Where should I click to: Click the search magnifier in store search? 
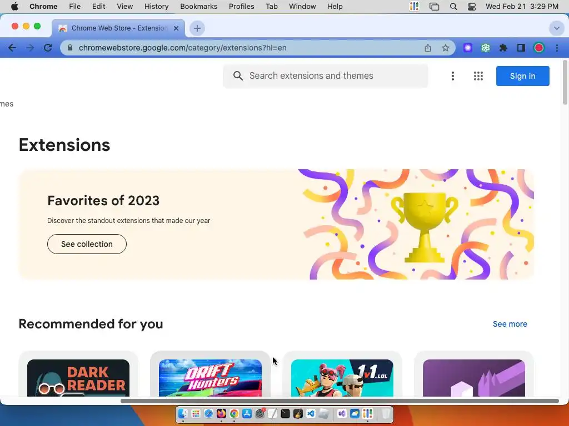(x=238, y=75)
